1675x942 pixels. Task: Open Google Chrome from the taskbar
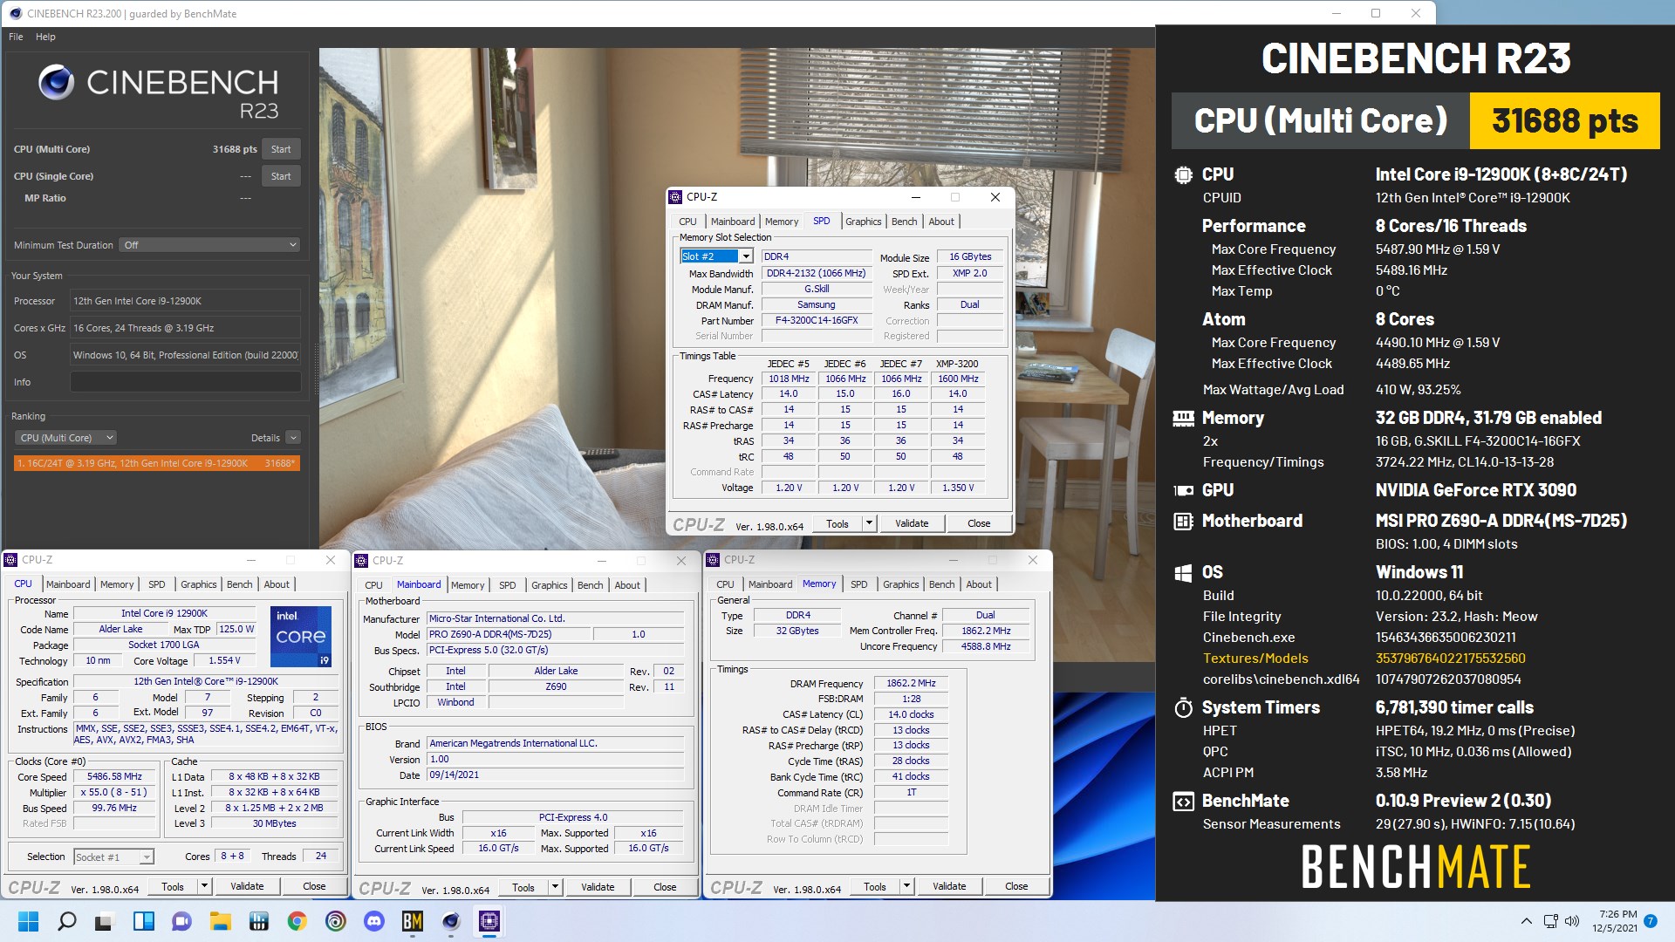point(297,921)
